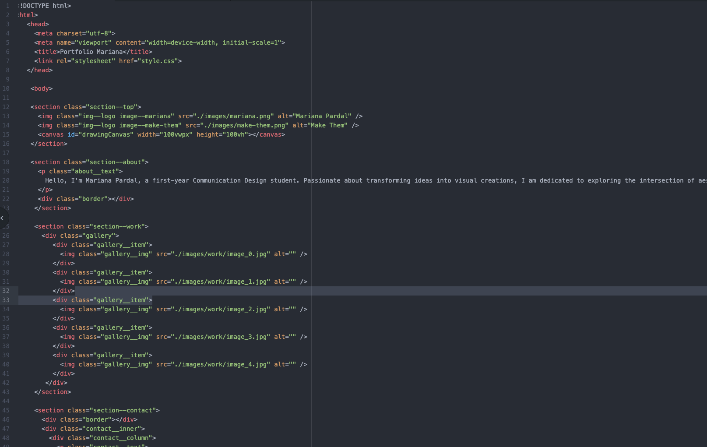Click the './images/mariana.png' src path
The height and width of the screenshot is (447, 707).
pyautogui.click(x=233, y=116)
